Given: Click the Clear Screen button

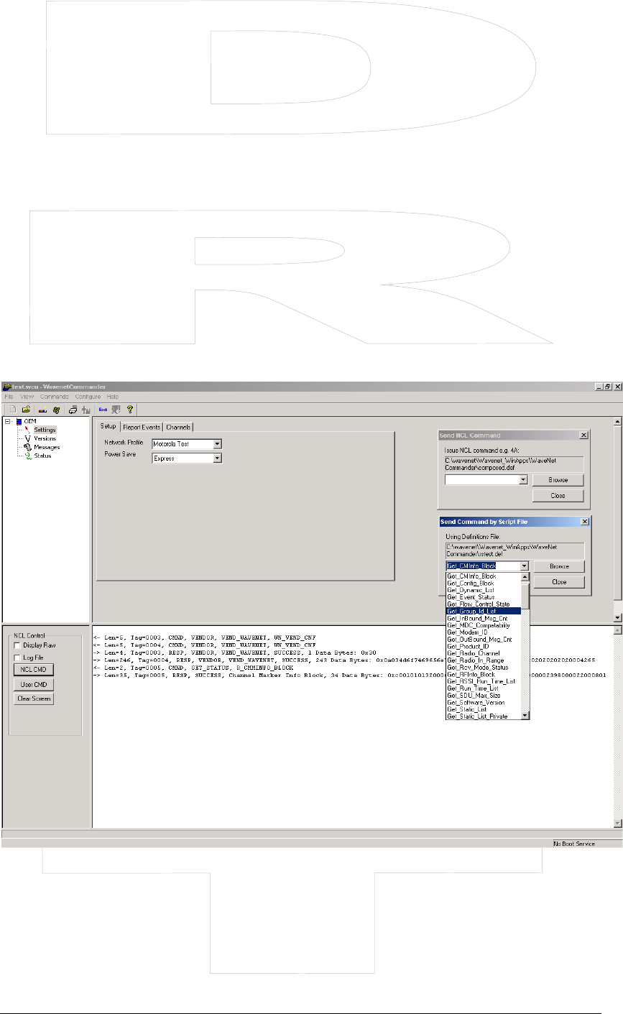Looking at the screenshot, I should coord(34,699).
